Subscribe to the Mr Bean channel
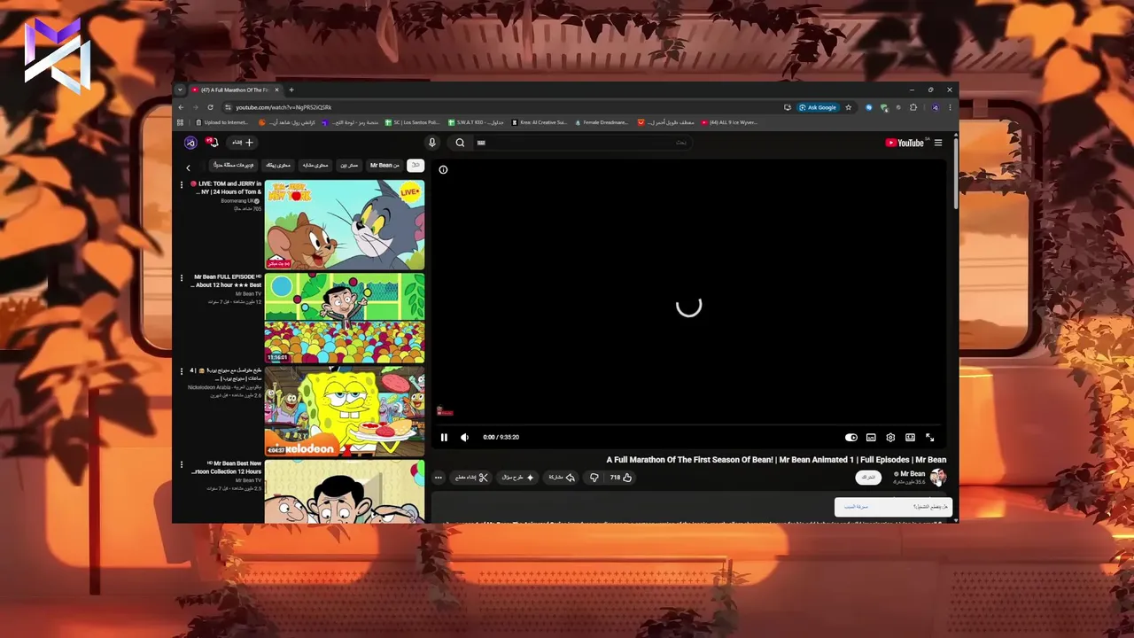This screenshot has height=638, width=1134. pos(868,477)
